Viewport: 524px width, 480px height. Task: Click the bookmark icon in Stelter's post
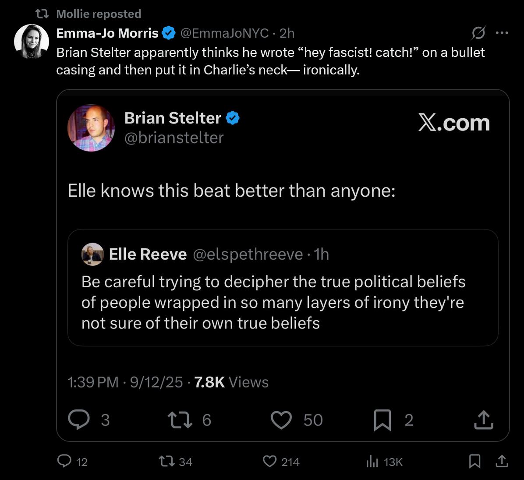382,420
